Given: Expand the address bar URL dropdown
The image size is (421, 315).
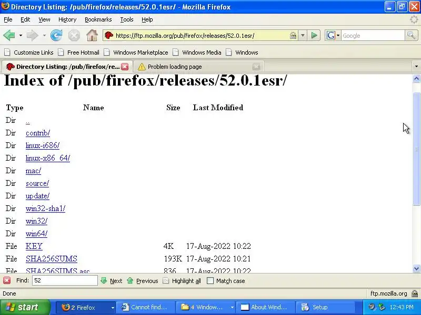Looking at the screenshot, I should pos(303,35).
